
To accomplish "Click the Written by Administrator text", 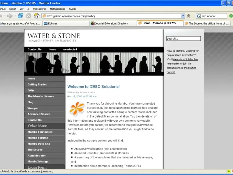I will [81, 92].
